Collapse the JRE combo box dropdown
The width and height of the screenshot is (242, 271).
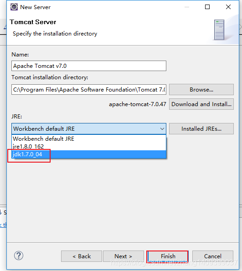(162, 129)
